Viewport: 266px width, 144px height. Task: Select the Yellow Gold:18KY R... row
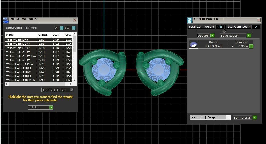[x=39, y=56]
